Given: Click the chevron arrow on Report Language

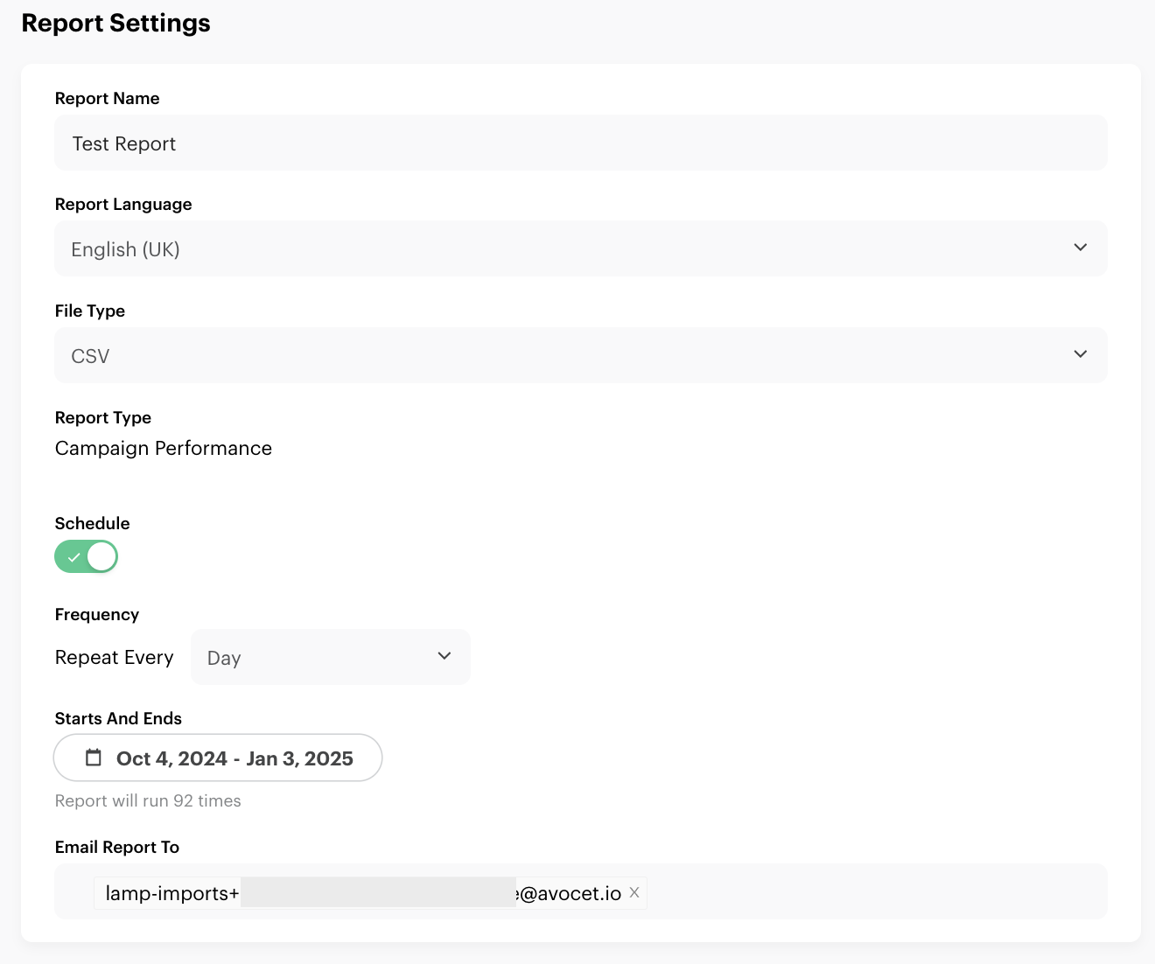Looking at the screenshot, I should tap(1080, 248).
